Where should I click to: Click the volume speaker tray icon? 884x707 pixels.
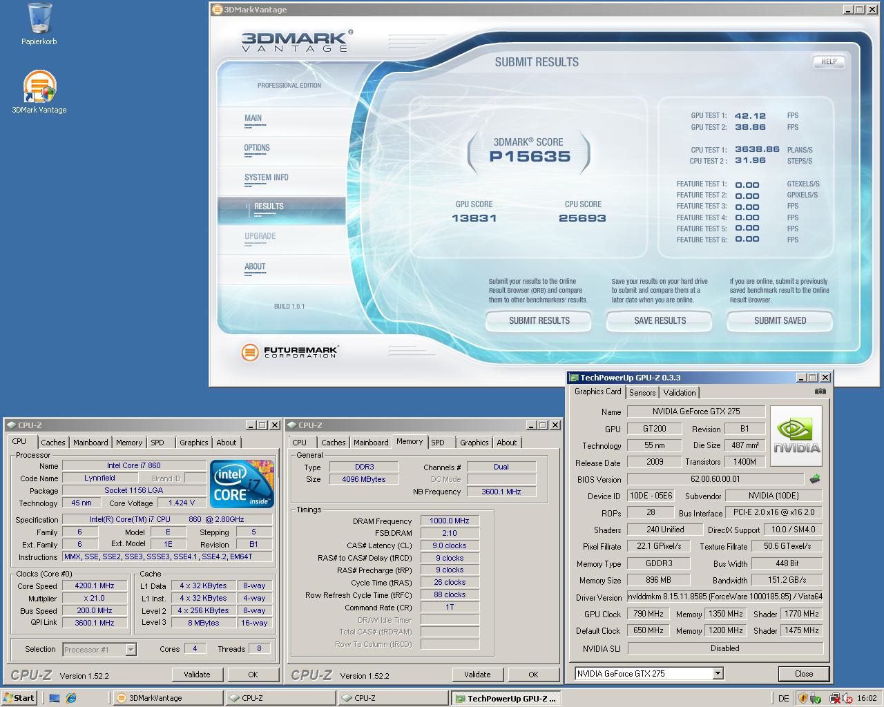(847, 698)
